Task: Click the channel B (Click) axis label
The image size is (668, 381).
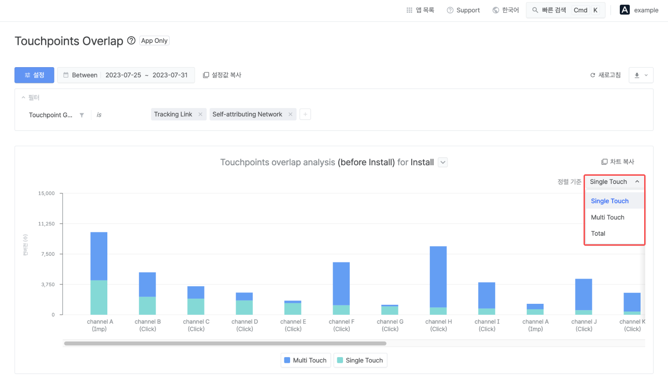Action: point(148,325)
